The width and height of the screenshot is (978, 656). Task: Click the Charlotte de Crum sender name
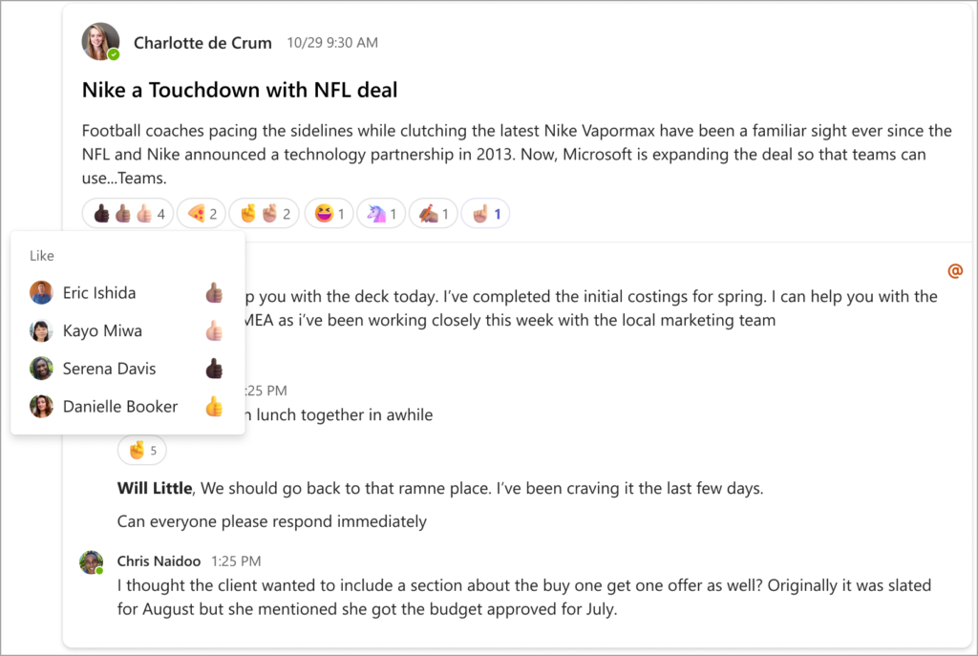click(202, 43)
